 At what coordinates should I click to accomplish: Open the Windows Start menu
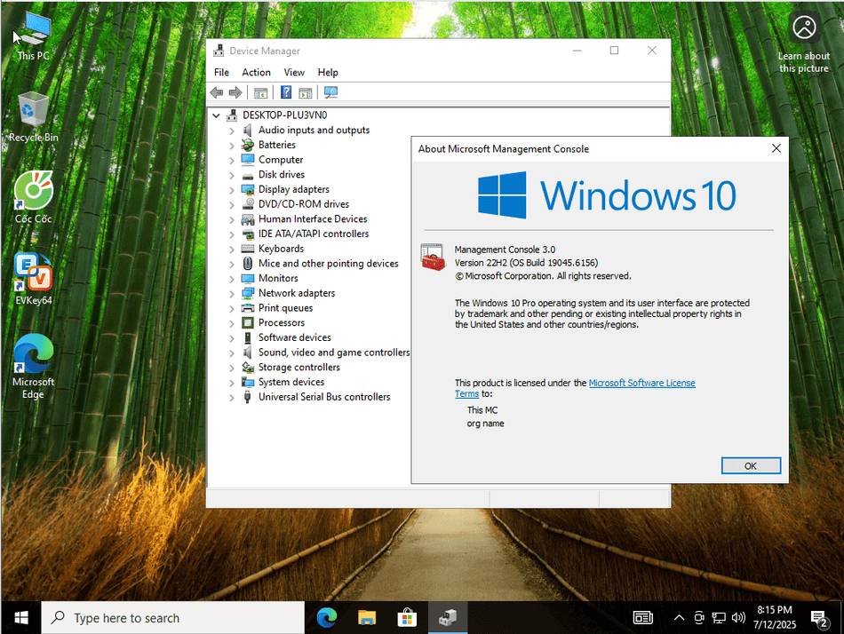21,618
